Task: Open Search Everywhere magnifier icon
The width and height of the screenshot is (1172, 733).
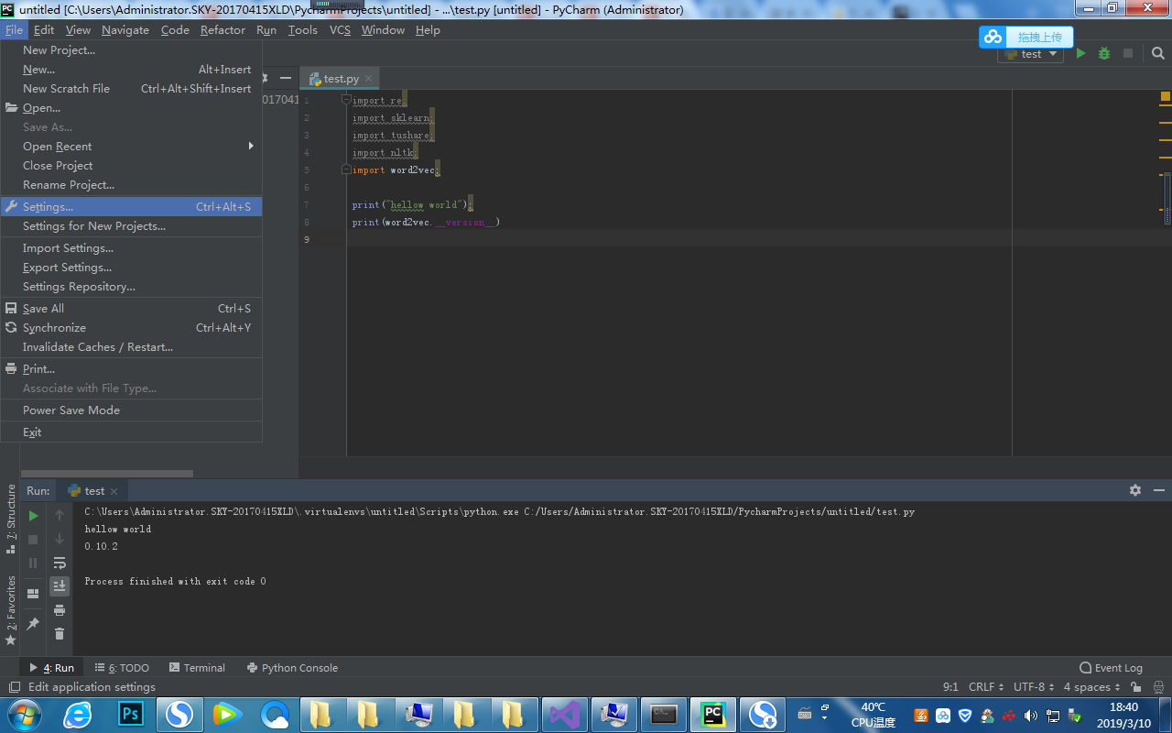Action: [1158, 54]
